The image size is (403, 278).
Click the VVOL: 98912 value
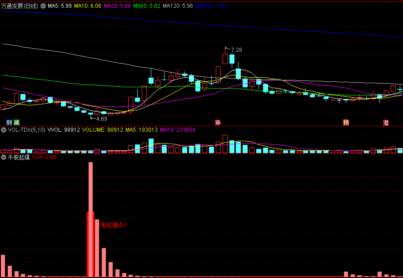tap(64, 130)
